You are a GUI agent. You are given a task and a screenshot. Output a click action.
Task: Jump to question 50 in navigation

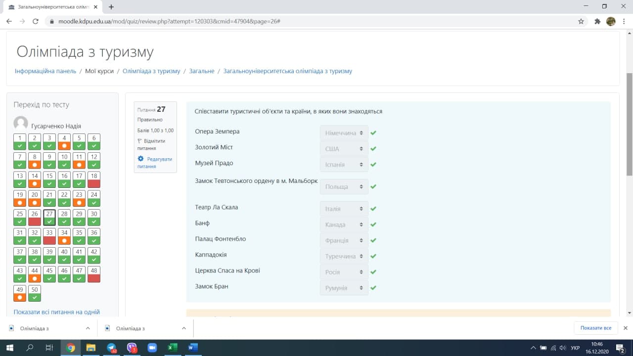coord(34,294)
